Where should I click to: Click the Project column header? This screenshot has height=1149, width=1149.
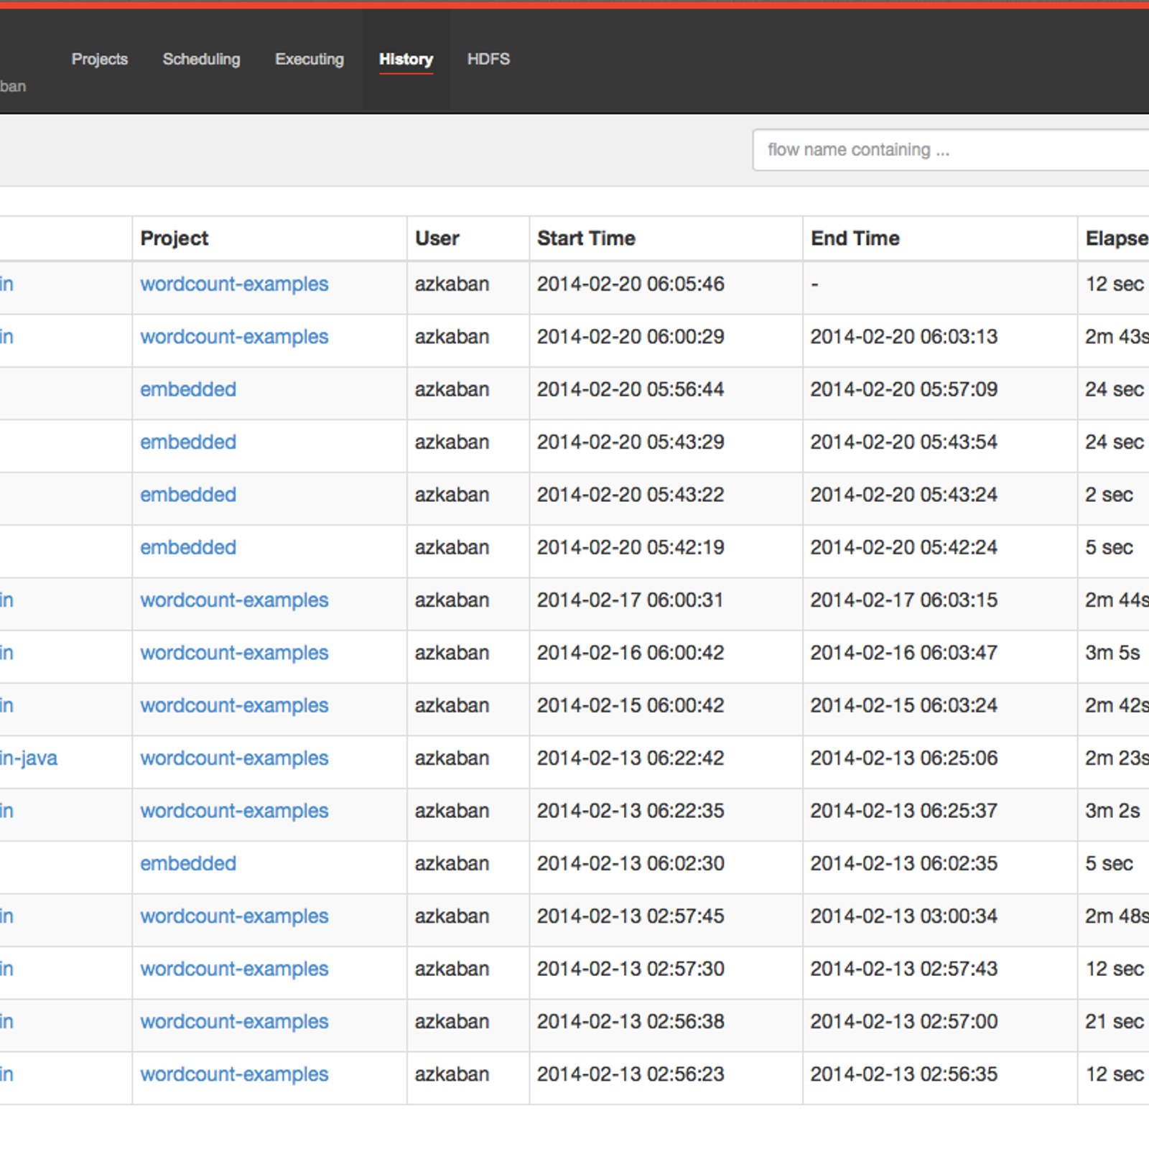[175, 238]
